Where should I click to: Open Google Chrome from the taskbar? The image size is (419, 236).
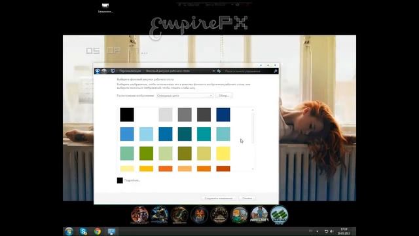point(98,231)
